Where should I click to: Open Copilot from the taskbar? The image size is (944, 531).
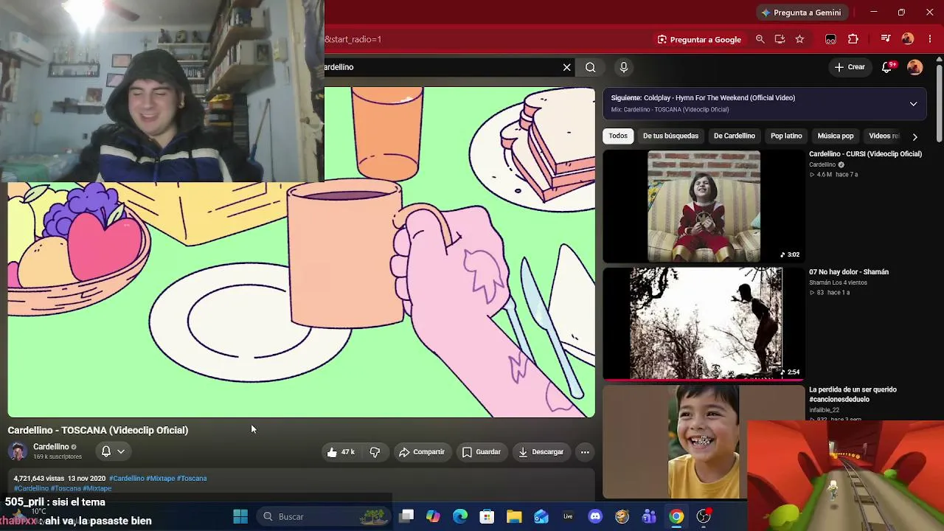[x=433, y=516]
